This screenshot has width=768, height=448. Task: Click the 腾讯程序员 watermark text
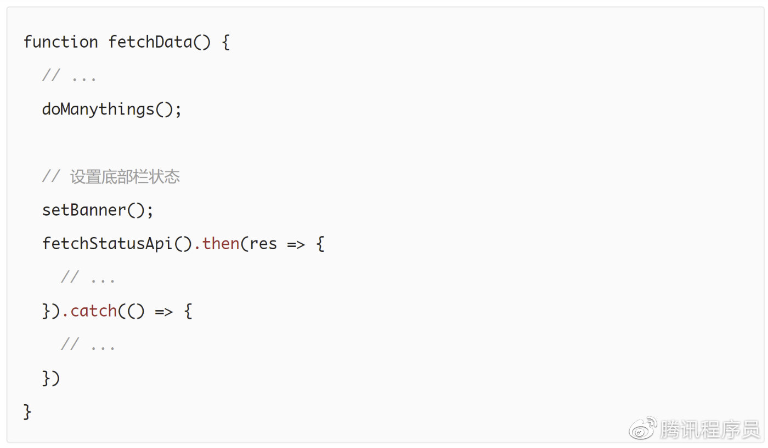tap(710, 429)
